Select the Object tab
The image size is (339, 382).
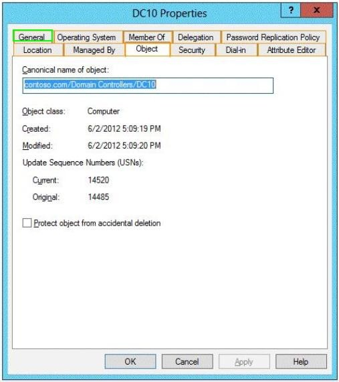click(x=147, y=49)
